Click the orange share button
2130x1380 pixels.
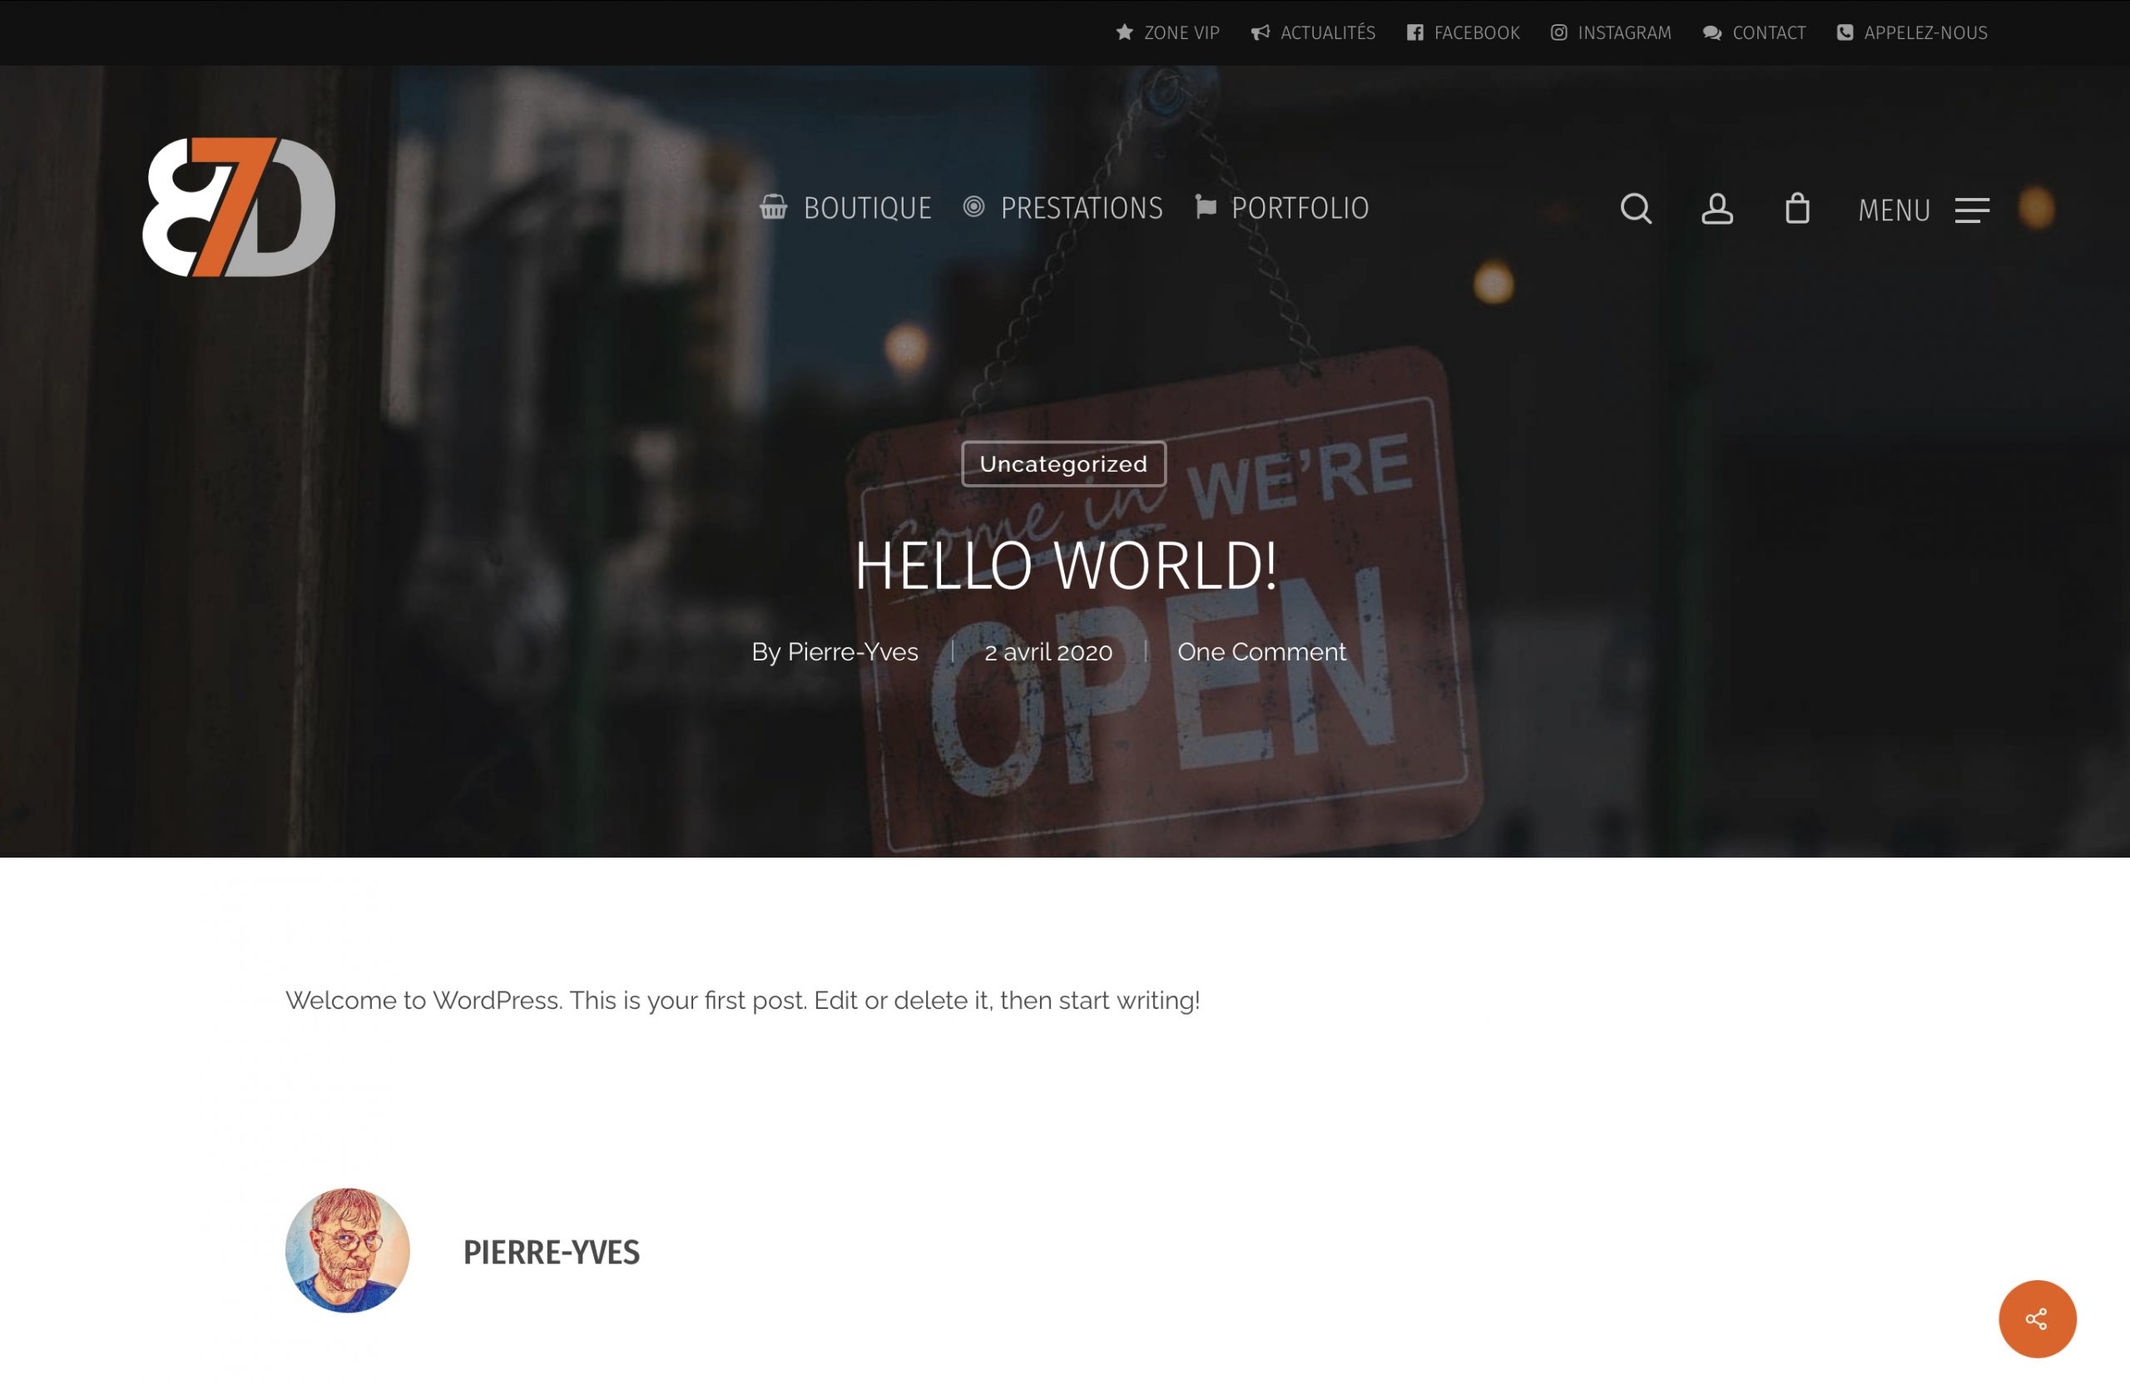pyautogui.click(x=2037, y=1318)
